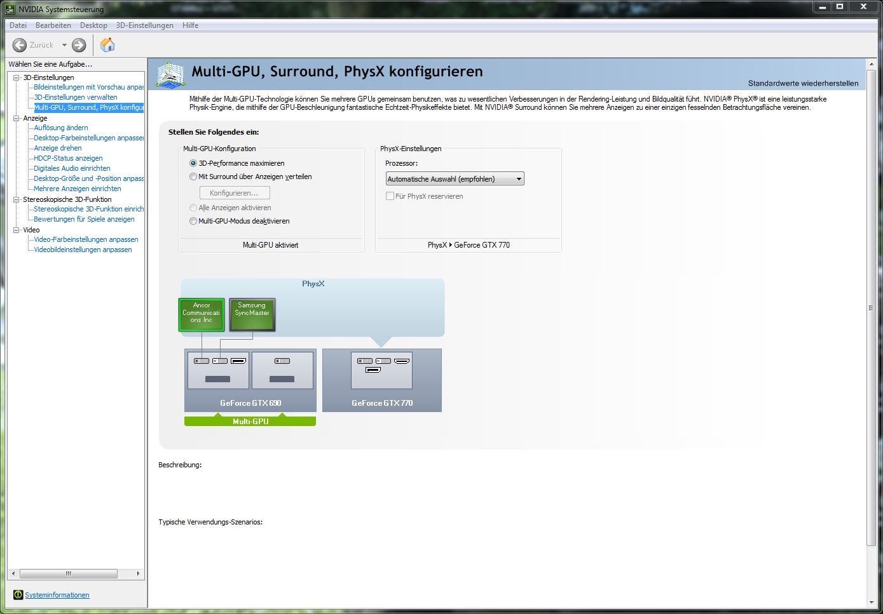Screen dimensions: 883x614
Task: Open HDCP-Status anzeigen page
Action: pyautogui.click(x=68, y=158)
